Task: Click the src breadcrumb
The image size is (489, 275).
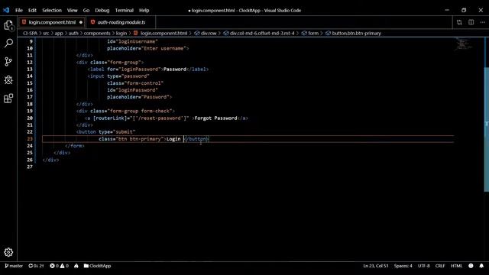Action: coord(46,33)
